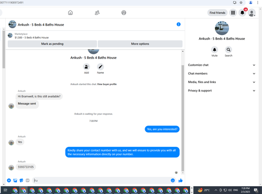The width and height of the screenshot is (262, 194).
Task: Open the emoji picker
Action: pyautogui.click(x=172, y=180)
